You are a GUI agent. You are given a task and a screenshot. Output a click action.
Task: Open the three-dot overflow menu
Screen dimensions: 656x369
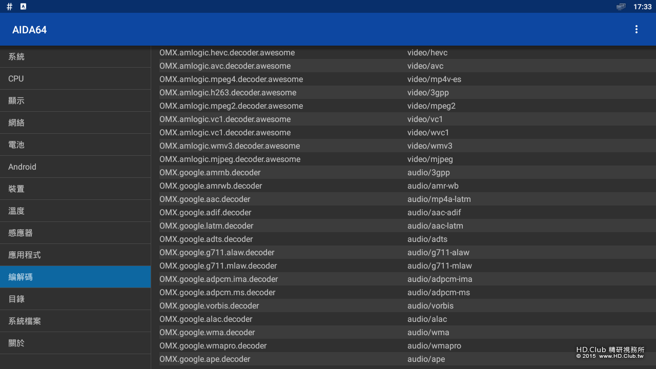pyautogui.click(x=636, y=30)
